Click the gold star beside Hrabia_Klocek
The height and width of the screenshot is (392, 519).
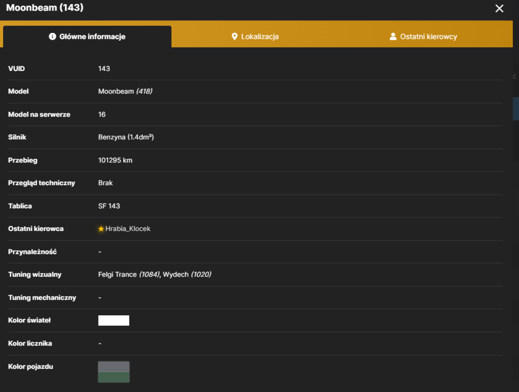pyautogui.click(x=101, y=229)
